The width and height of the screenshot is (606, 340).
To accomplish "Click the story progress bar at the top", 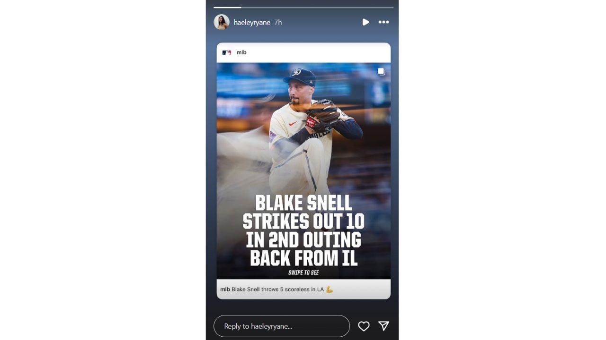I will point(303,7).
